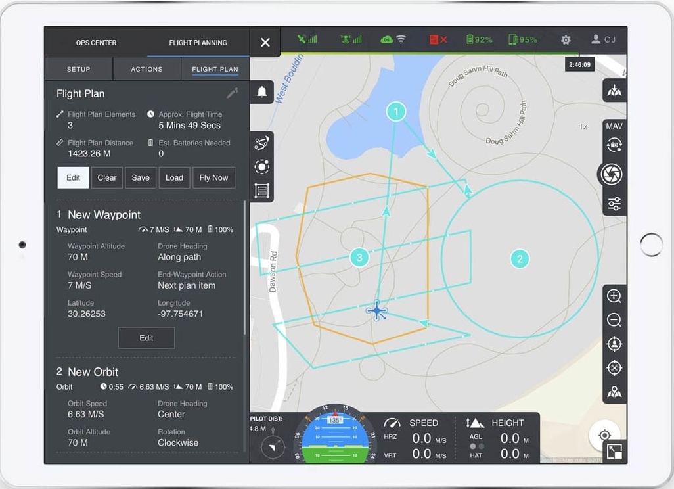Zoom in on the map
The width and height of the screenshot is (674, 489).
click(x=614, y=296)
